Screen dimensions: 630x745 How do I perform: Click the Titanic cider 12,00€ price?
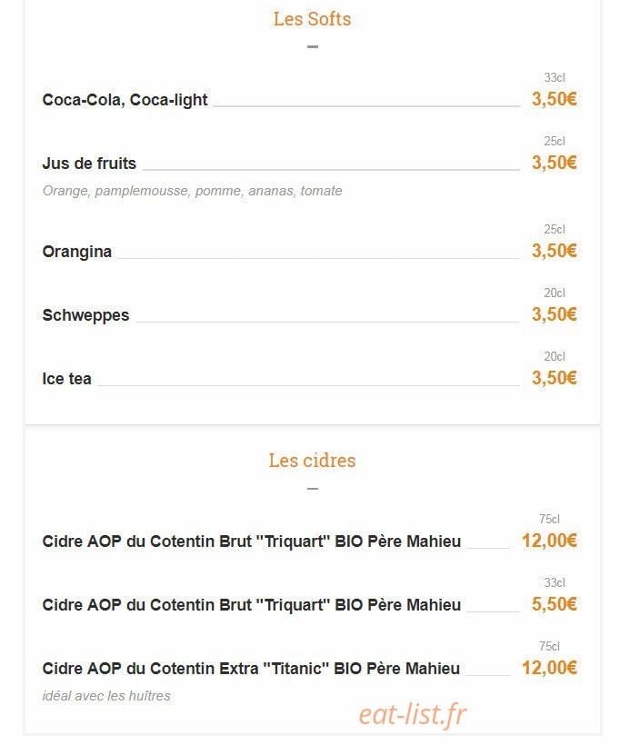point(549,668)
